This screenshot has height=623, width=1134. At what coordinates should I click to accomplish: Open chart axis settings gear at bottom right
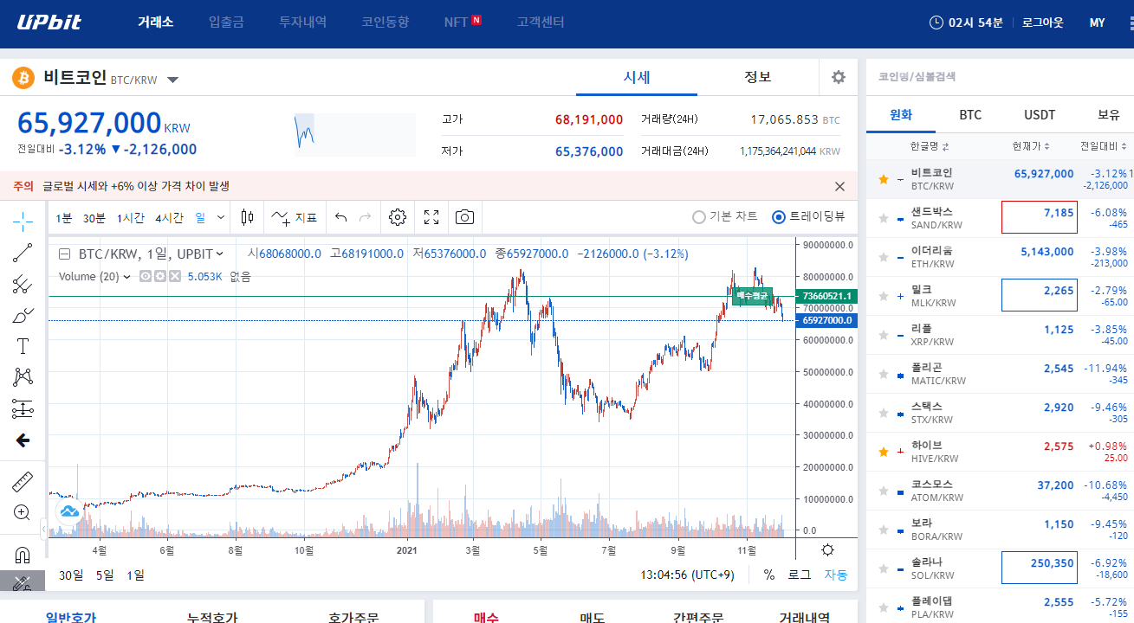coord(827,550)
